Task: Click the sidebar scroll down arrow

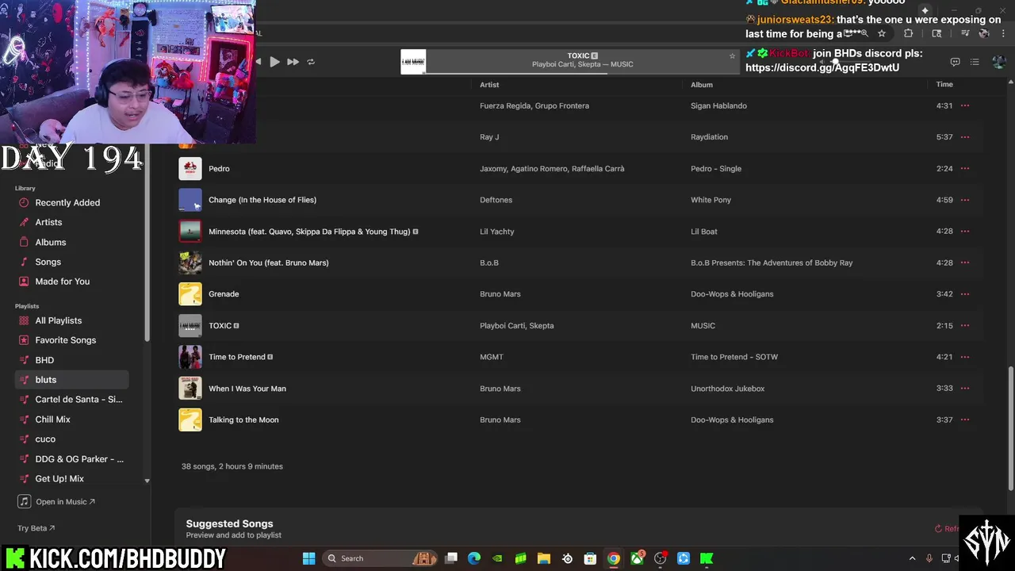Action: pyautogui.click(x=147, y=481)
